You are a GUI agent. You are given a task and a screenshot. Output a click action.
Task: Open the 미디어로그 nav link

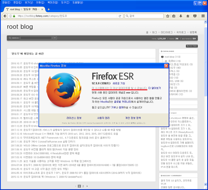point(167,32)
